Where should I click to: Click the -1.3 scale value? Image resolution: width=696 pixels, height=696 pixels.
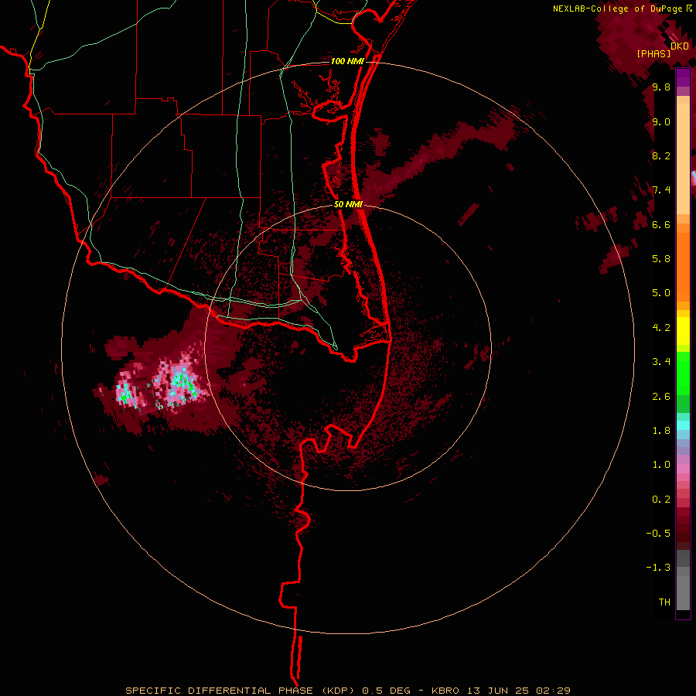(x=658, y=568)
